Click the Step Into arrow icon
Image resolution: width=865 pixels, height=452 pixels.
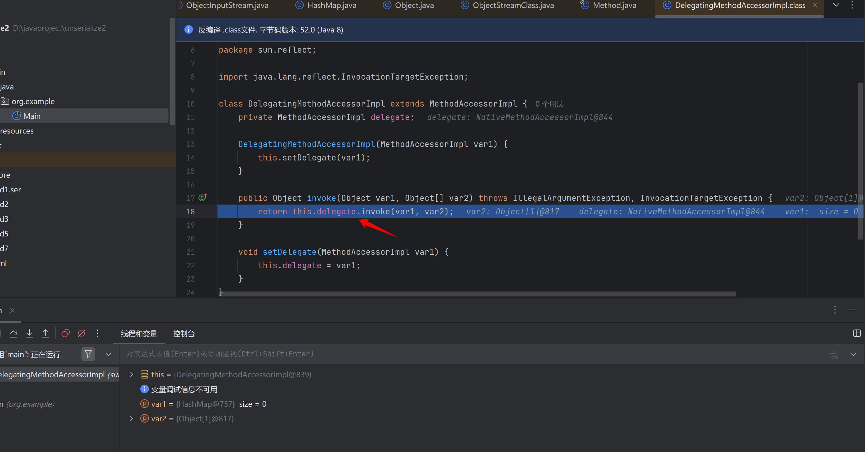[29, 333]
